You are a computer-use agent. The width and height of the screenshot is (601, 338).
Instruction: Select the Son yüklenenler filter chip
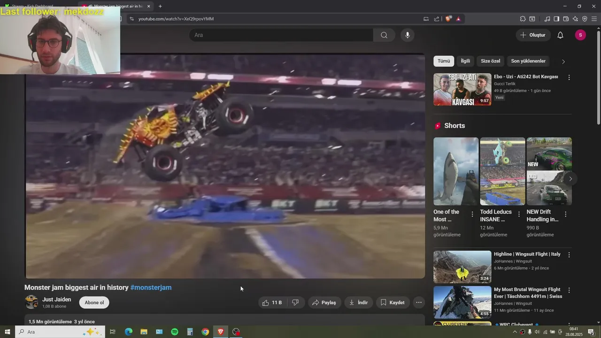point(528,61)
